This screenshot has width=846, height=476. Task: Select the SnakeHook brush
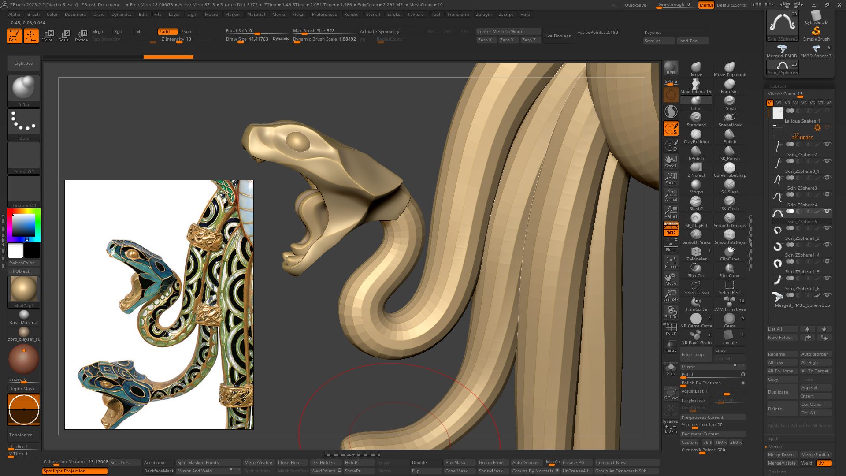729,118
